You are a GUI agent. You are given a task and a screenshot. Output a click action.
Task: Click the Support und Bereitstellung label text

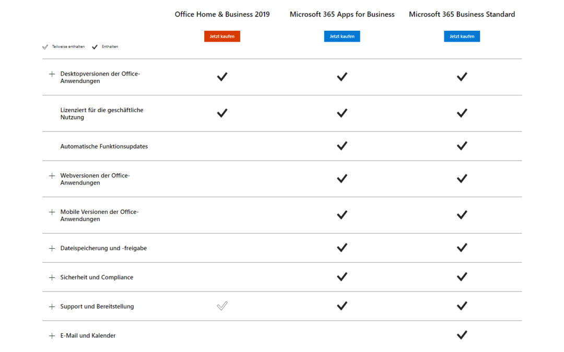(x=97, y=307)
